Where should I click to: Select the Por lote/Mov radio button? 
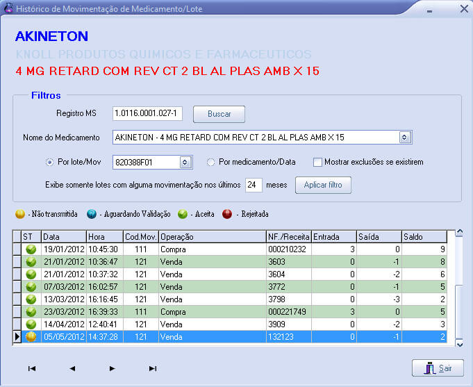[x=49, y=163]
